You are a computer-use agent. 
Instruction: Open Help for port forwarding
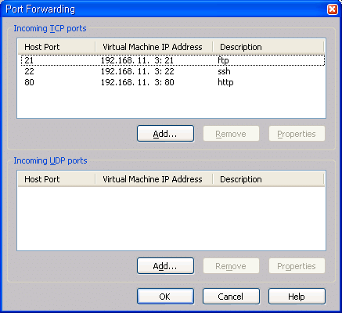(x=297, y=297)
